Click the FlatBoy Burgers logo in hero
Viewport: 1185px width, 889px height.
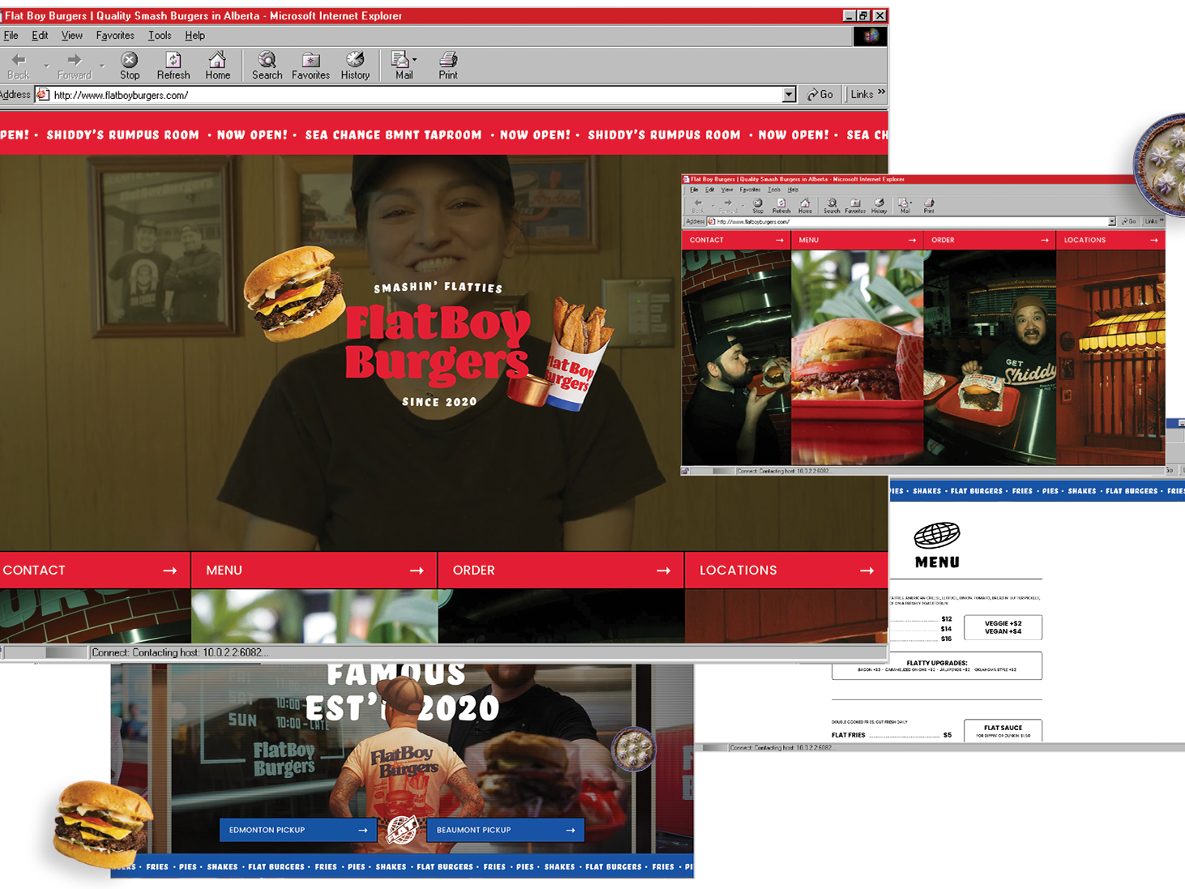click(438, 344)
